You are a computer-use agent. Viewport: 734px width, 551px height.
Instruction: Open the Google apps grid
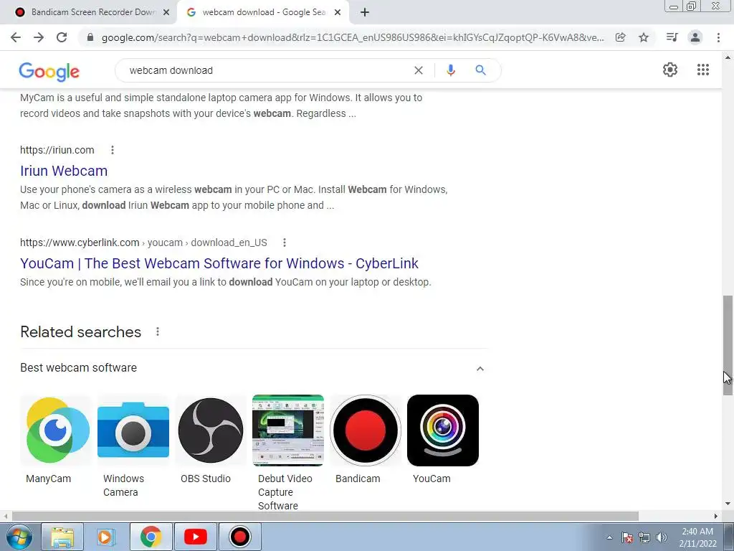pyautogui.click(x=703, y=70)
